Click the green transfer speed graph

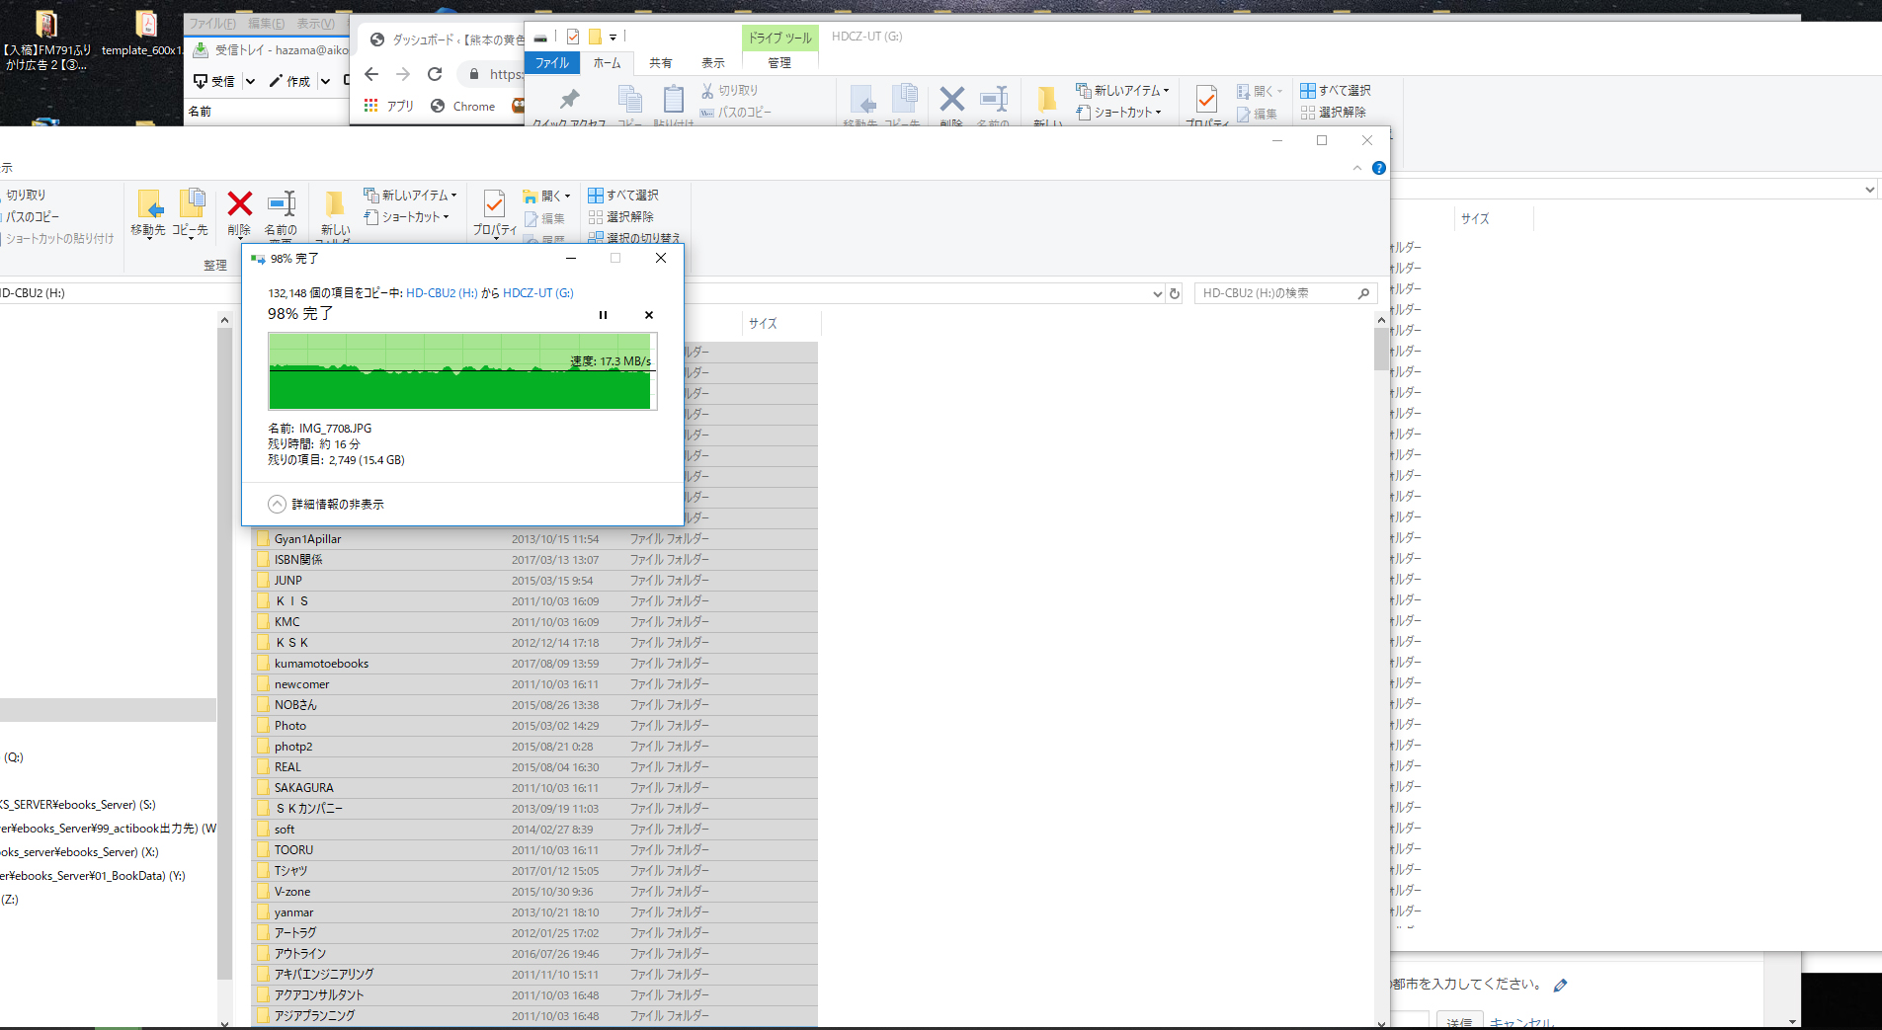460,371
